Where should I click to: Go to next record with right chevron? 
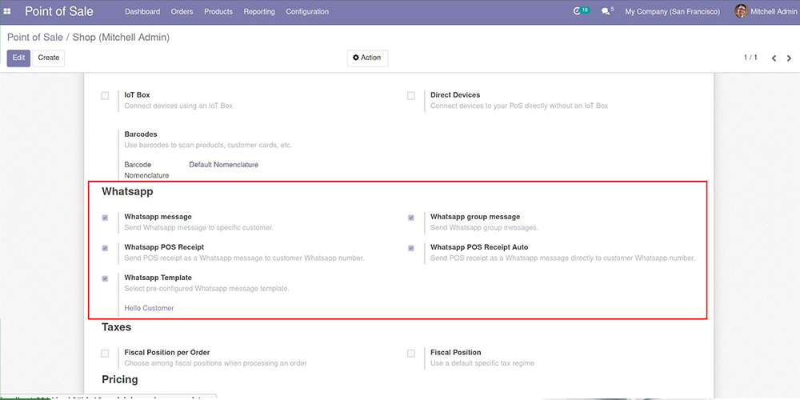(790, 58)
